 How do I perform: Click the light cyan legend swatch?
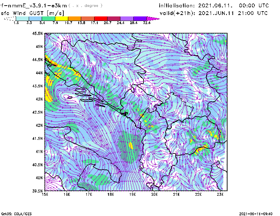pyautogui.click(x=22, y=19)
